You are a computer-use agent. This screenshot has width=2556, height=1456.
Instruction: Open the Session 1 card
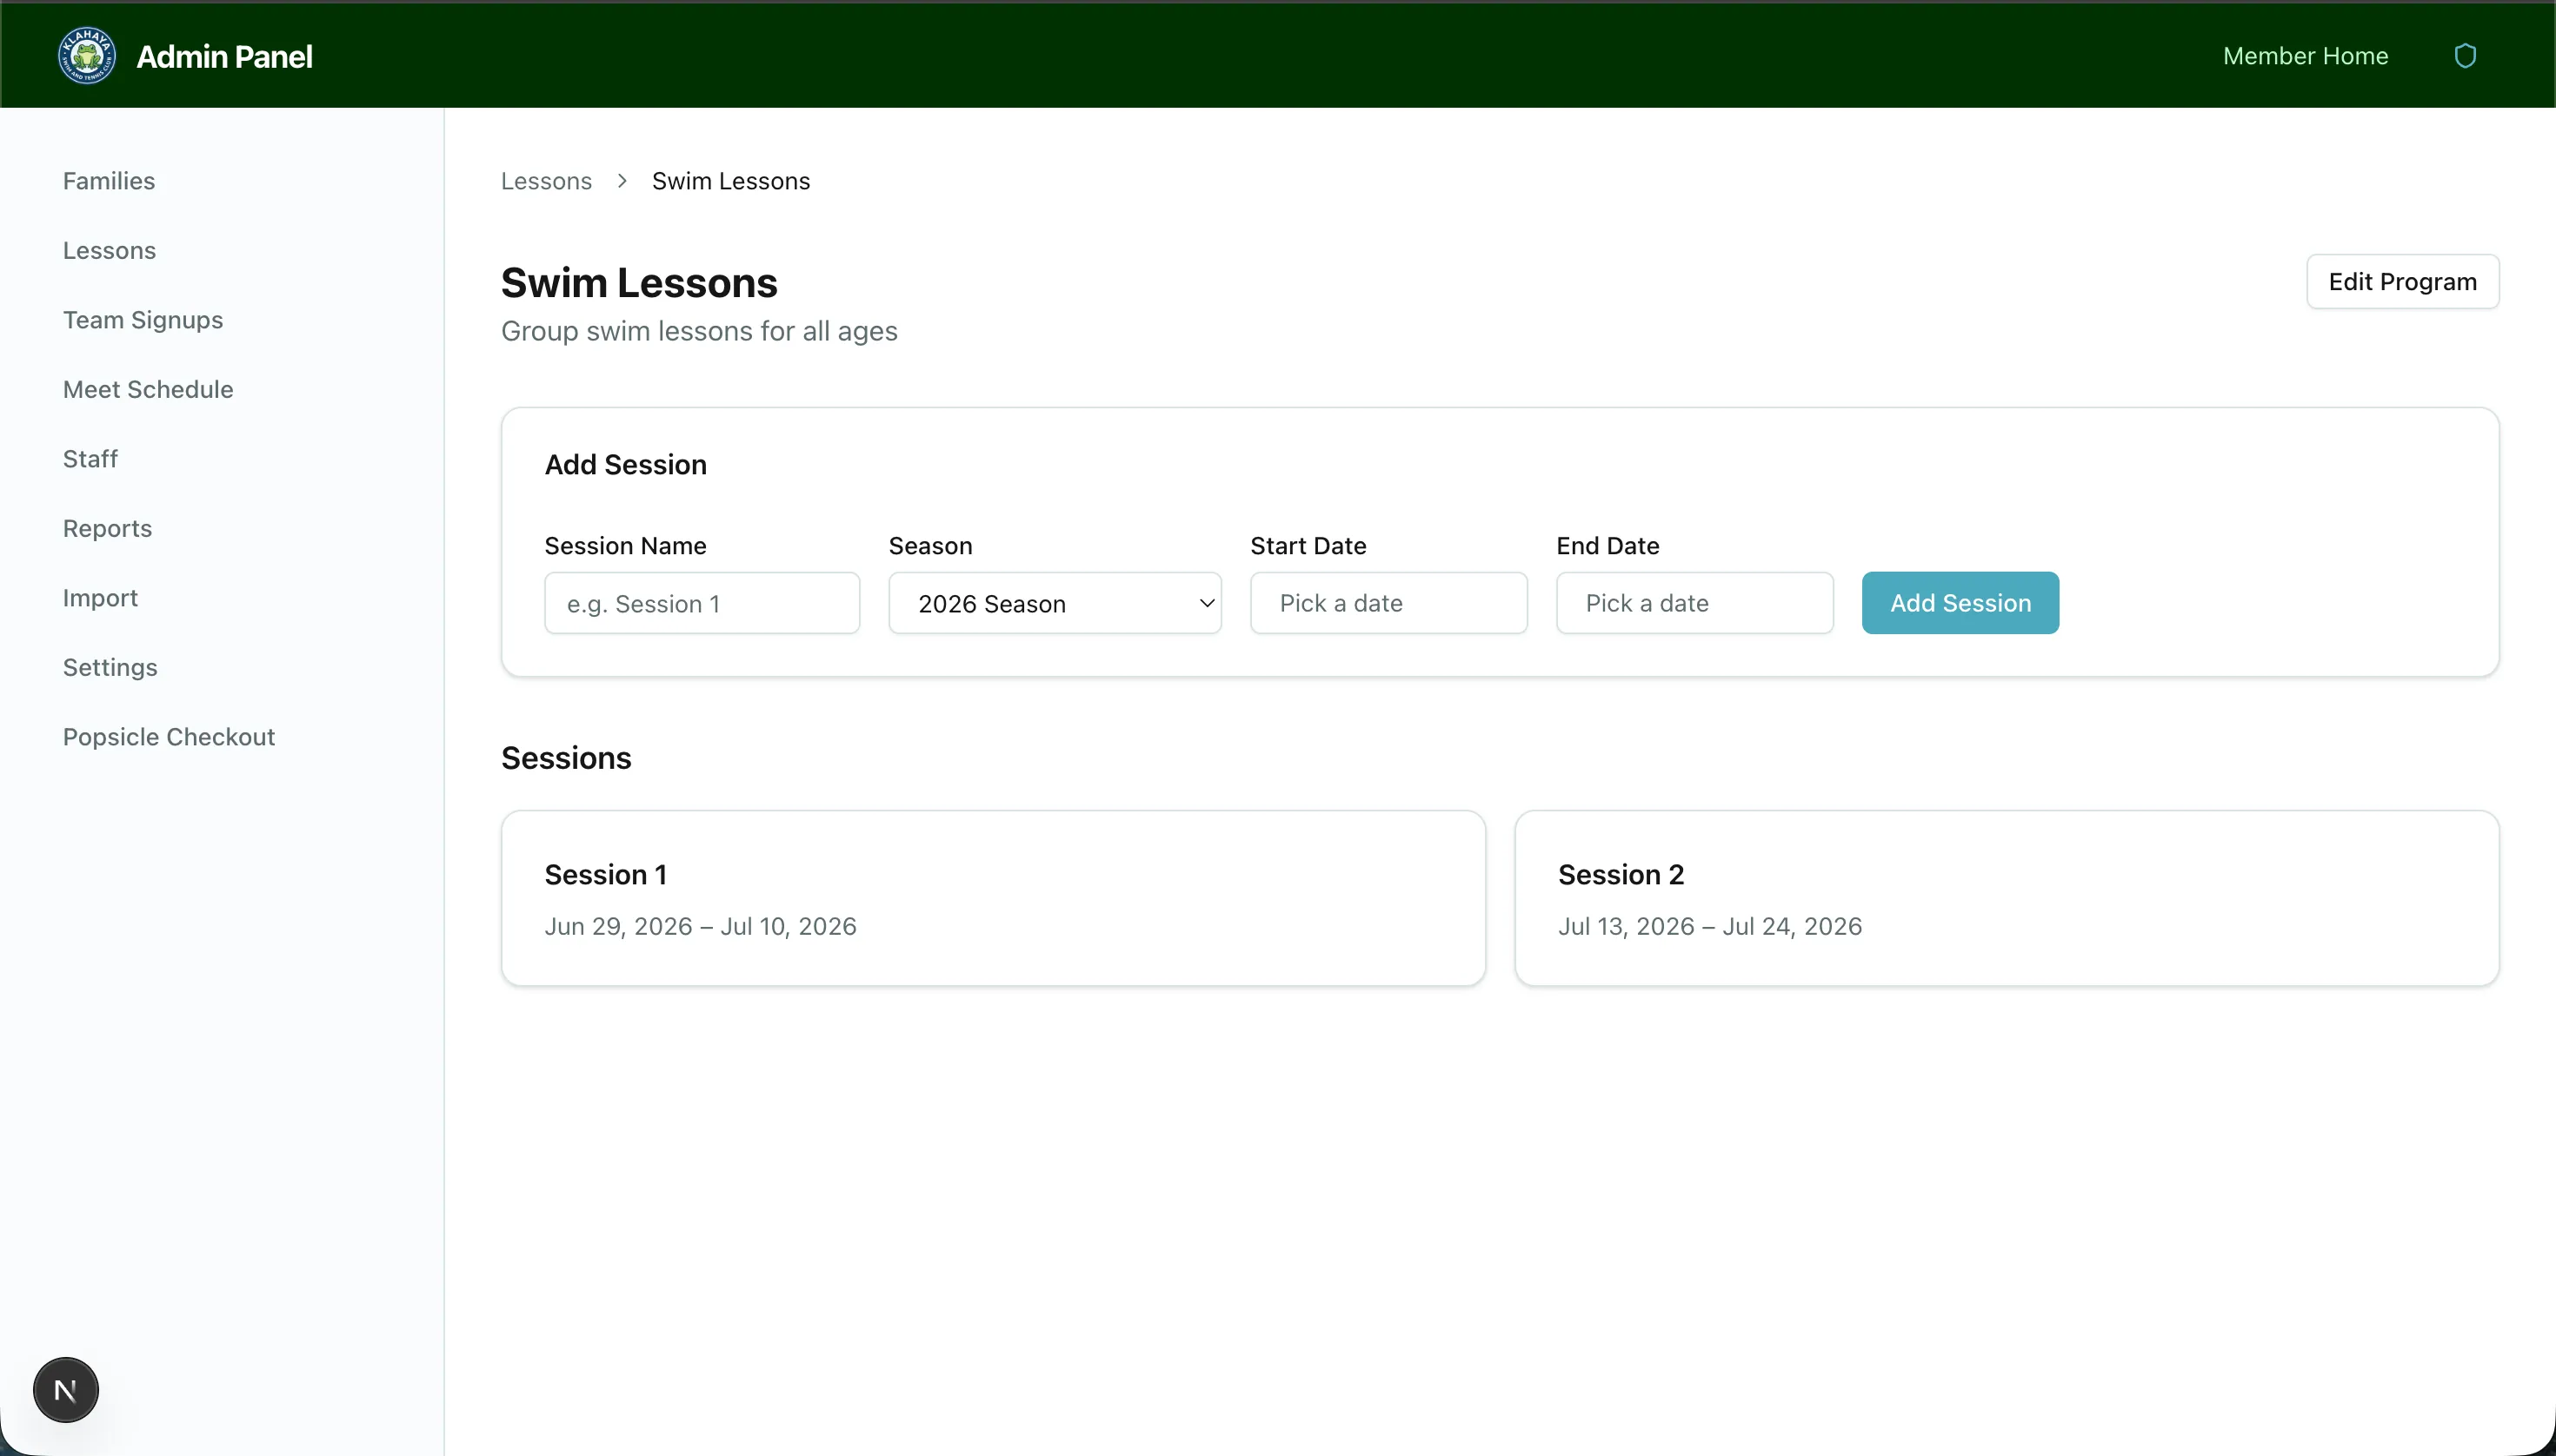tap(993, 898)
